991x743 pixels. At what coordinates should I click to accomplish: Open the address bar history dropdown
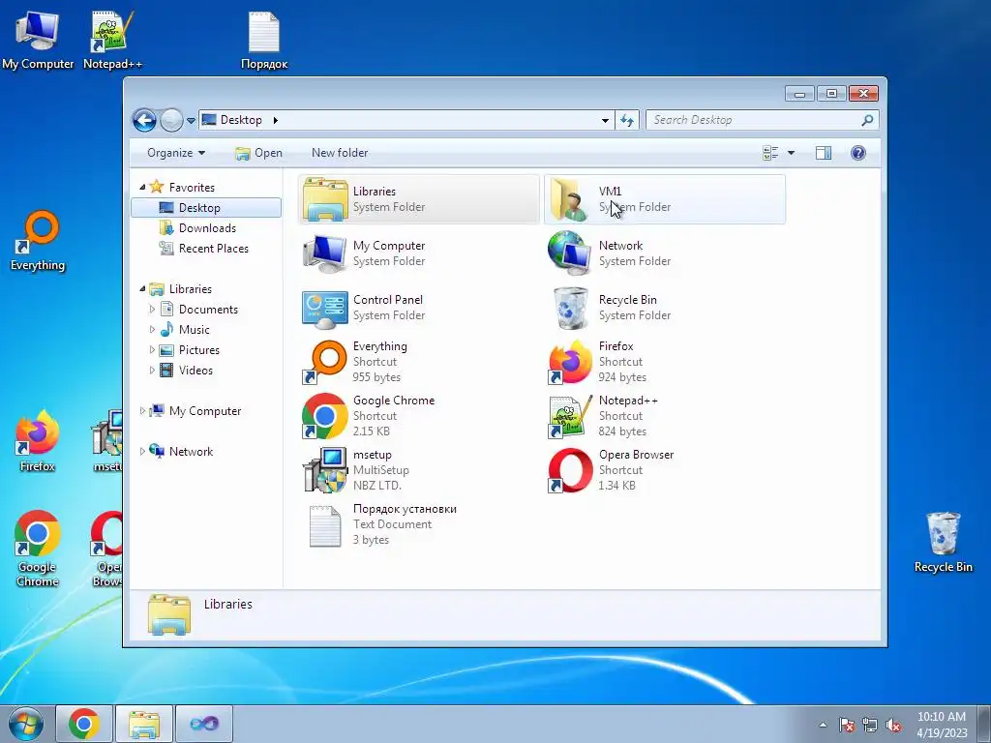(x=605, y=120)
